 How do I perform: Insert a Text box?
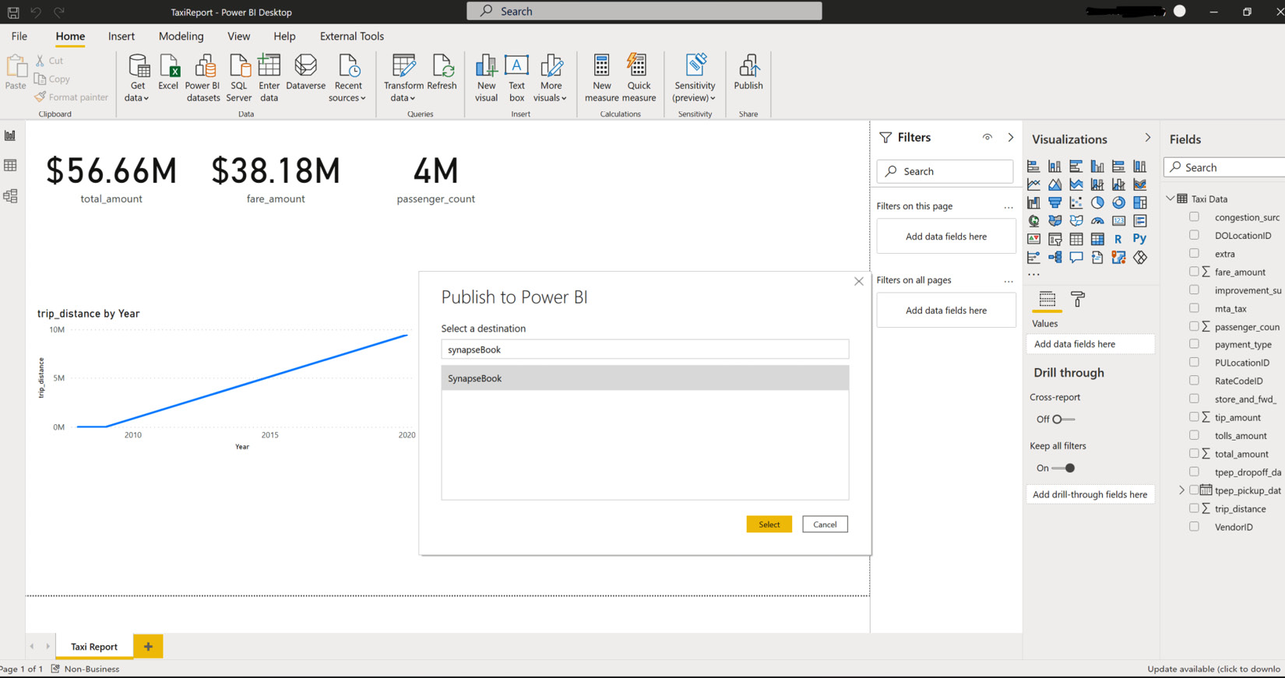point(516,78)
